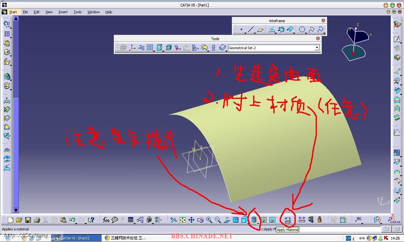Open the Geometrical Set.2 dropdown
The width and height of the screenshot is (404, 242).
tap(317, 48)
